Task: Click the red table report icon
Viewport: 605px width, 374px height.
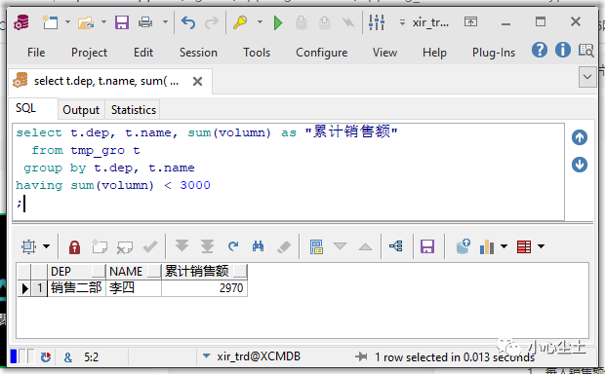Action: [x=524, y=246]
